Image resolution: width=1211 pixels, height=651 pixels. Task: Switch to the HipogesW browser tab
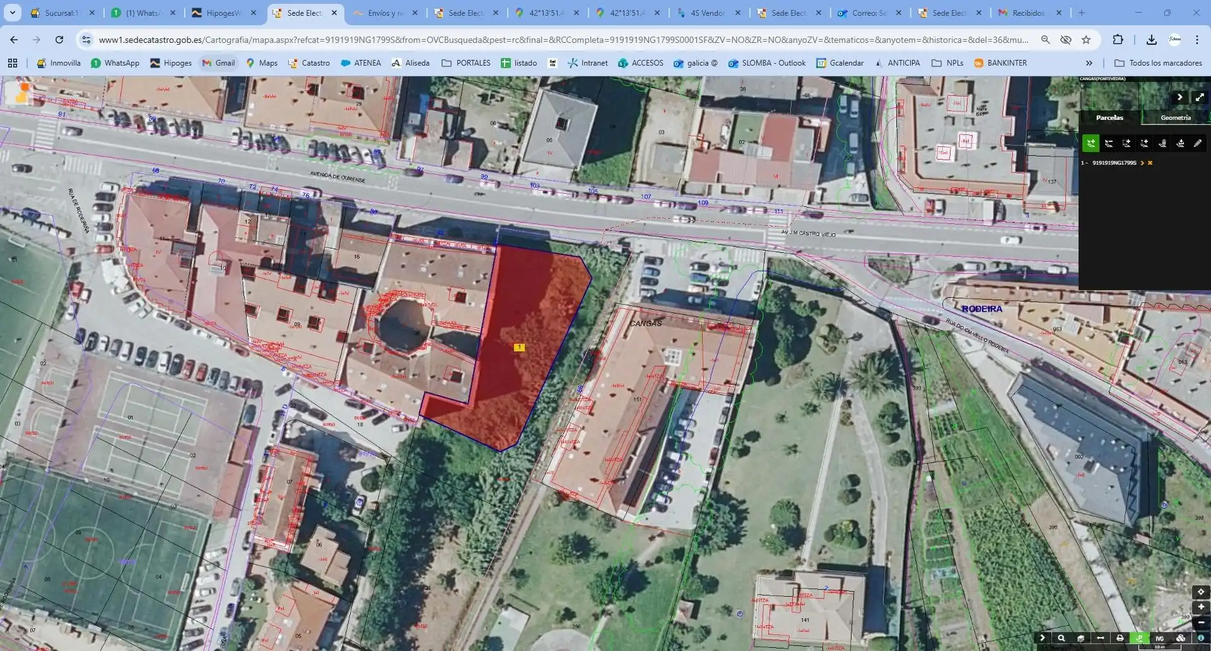pos(225,13)
